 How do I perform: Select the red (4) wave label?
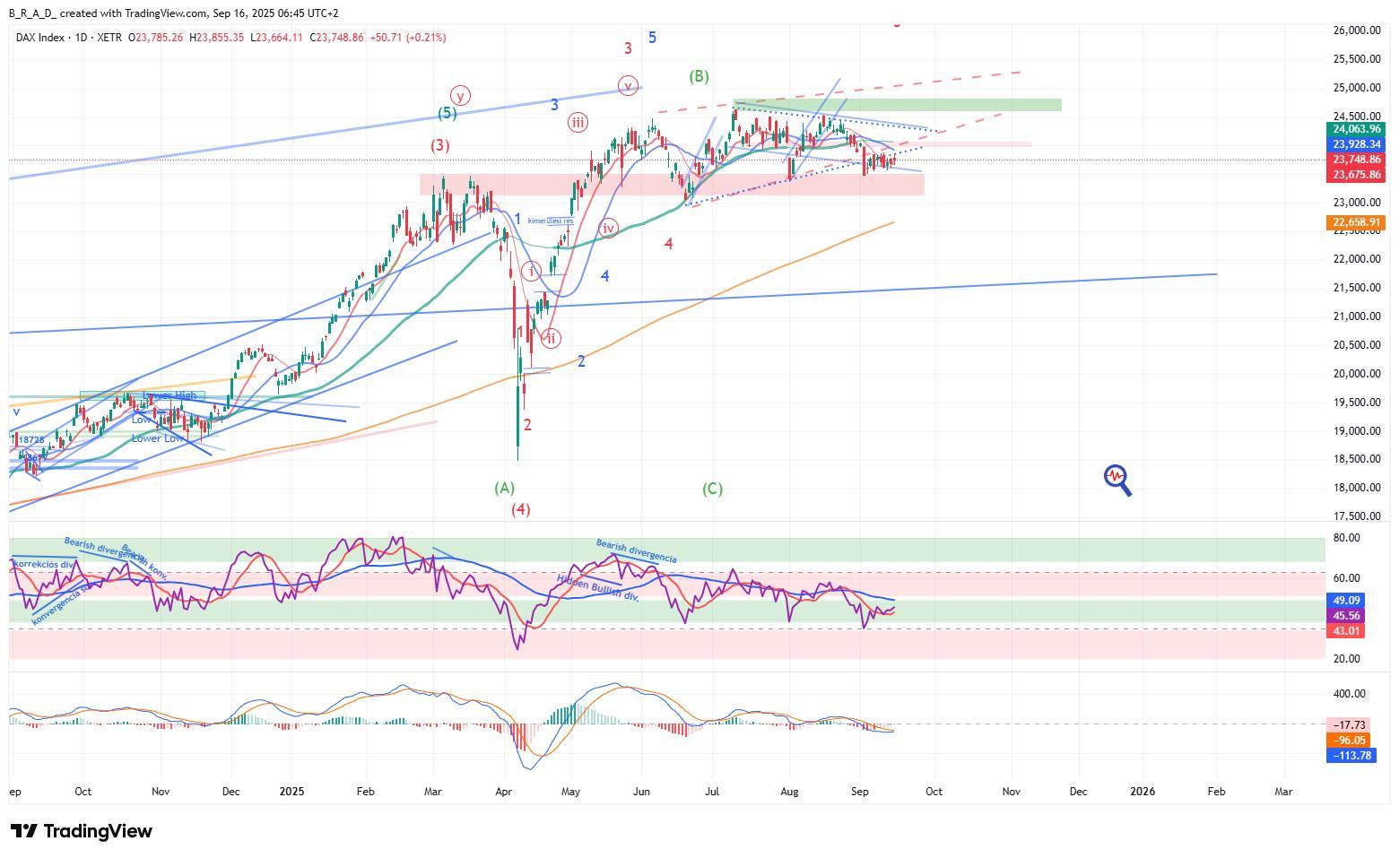coord(521,509)
